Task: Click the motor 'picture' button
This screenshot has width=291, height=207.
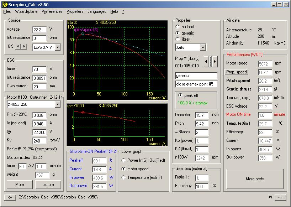Action: (x=48, y=185)
